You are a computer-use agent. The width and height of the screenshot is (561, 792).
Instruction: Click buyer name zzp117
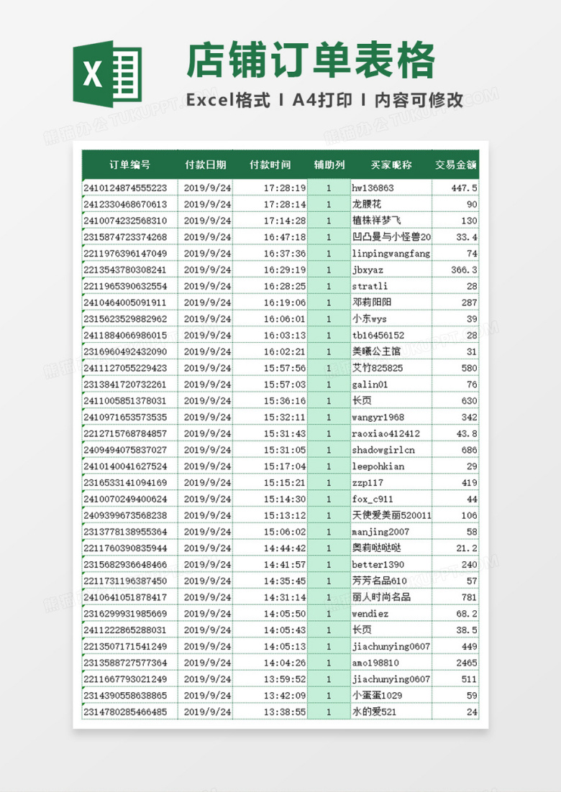coord(368,482)
